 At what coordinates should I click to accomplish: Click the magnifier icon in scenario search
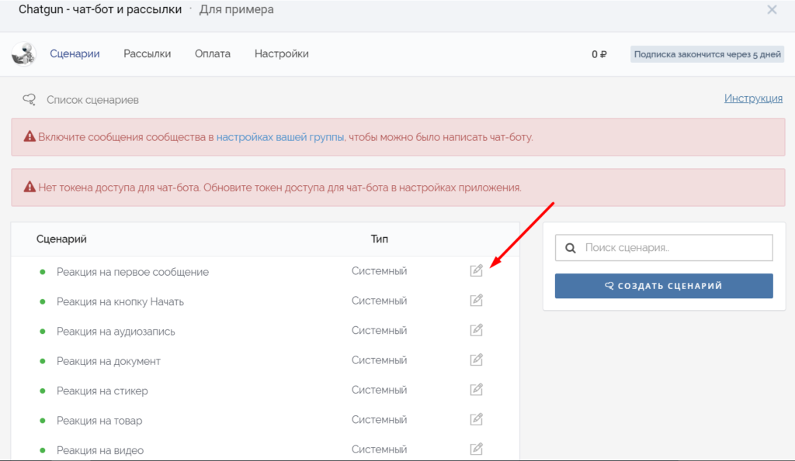[x=571, y=248]
